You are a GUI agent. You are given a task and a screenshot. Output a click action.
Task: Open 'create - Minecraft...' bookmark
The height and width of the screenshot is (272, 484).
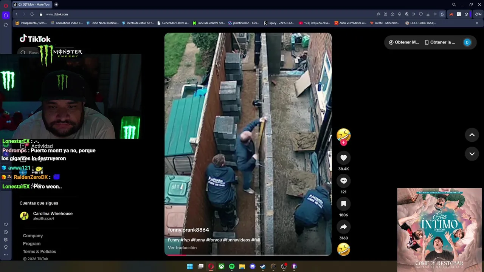[385, 23]
